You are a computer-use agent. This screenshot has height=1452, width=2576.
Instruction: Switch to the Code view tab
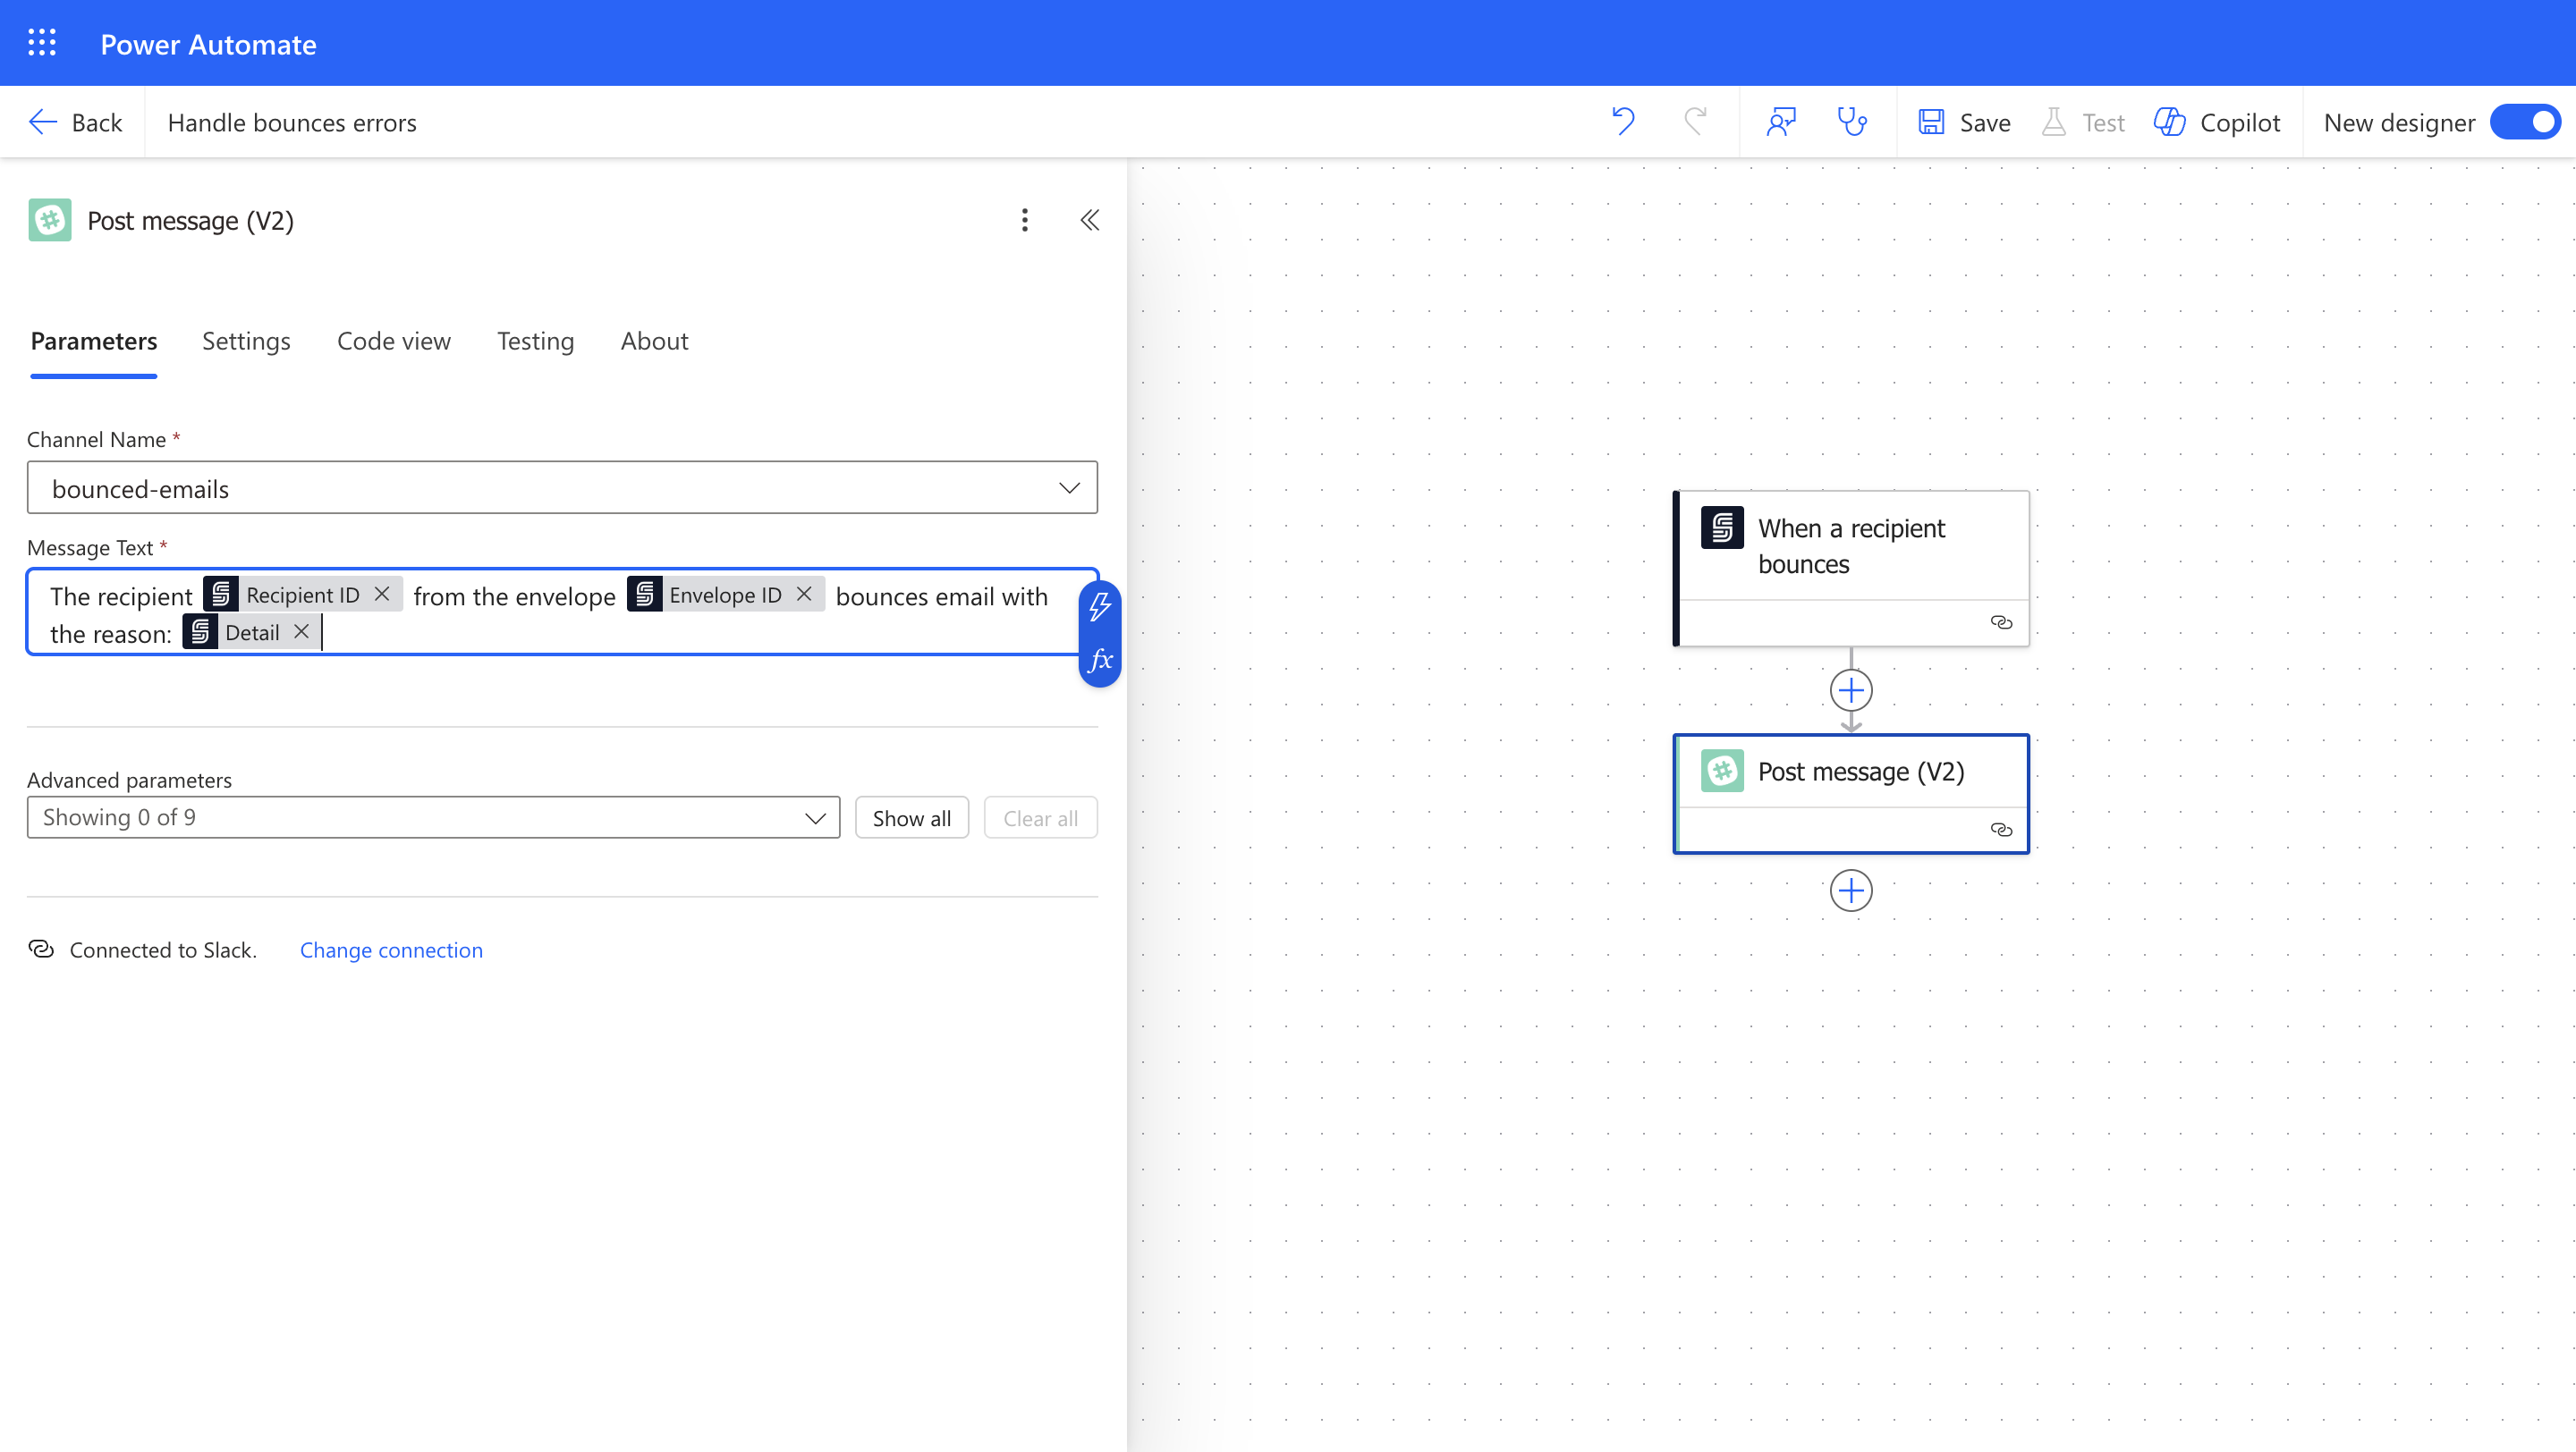(x=393, y=341)
